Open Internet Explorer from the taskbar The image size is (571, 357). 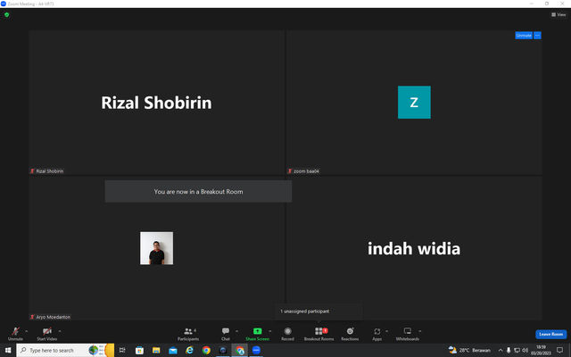point(190,350)
